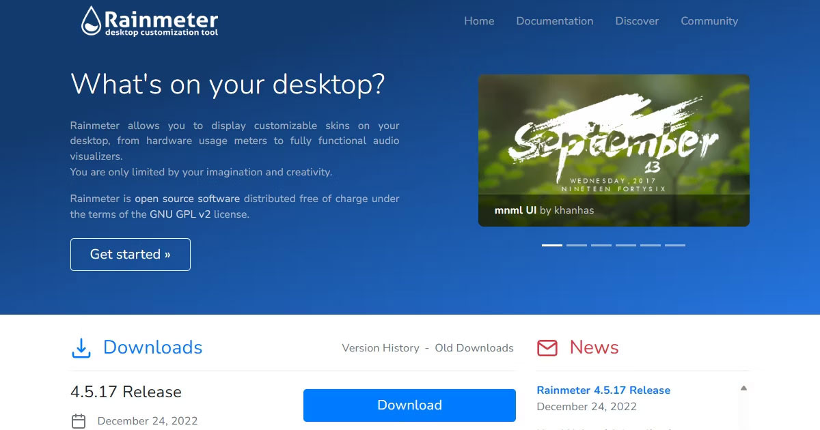Select the last carousel pagination dot

coord(676,244)
